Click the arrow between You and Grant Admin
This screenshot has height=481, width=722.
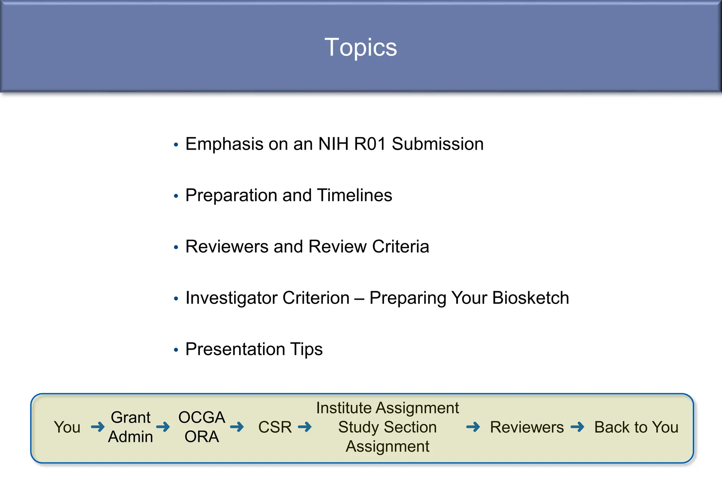98,427
